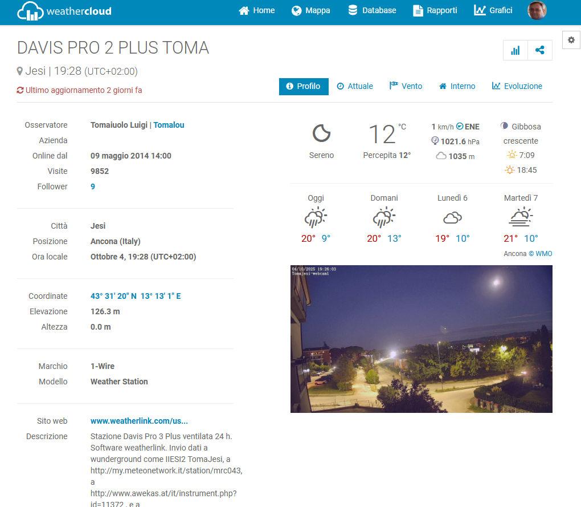Switch to the Attuale tab
581x507 pixels.
[355, 86]
